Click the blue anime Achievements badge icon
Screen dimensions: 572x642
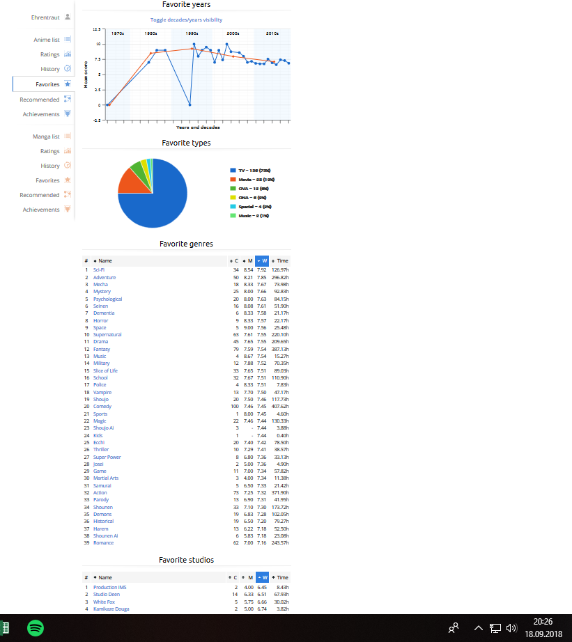(x=68, y=113)
